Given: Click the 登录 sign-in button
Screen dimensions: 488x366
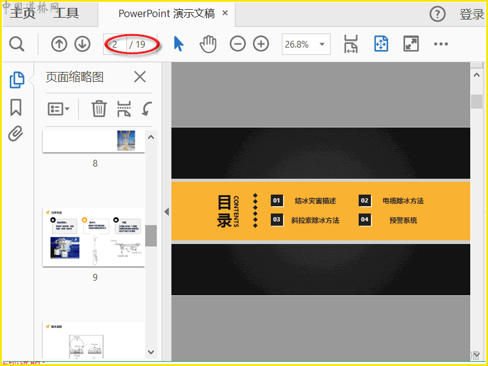Looking at the screenshot, I should point(472,14).
